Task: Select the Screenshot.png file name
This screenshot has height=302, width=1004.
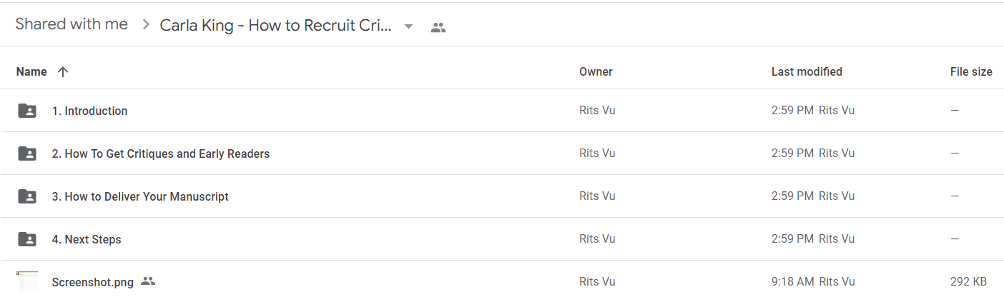Action: tap(92, 282)
